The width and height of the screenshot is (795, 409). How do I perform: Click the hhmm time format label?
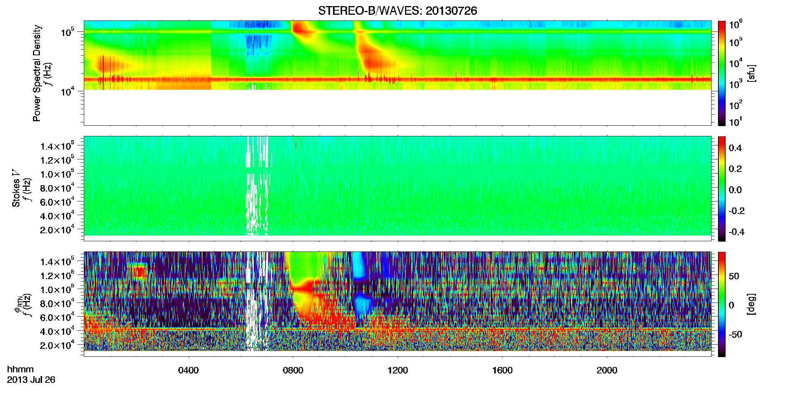click(x=20, y=370)
